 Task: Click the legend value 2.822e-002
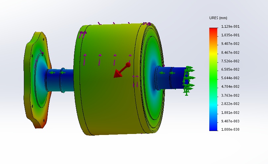[x=230, y=104]
